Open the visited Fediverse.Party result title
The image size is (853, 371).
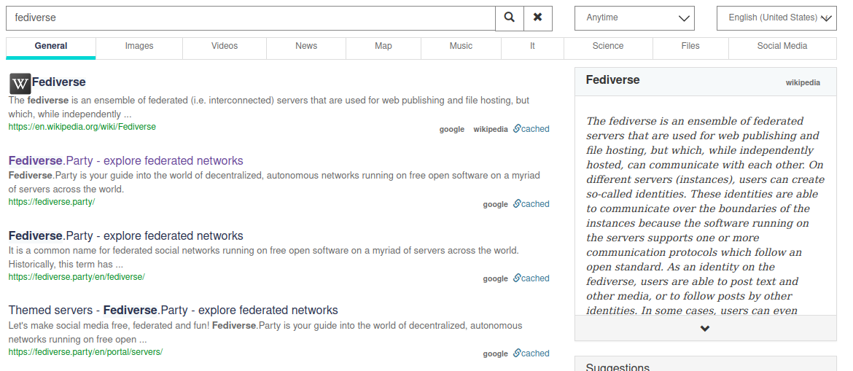point(125,161)
